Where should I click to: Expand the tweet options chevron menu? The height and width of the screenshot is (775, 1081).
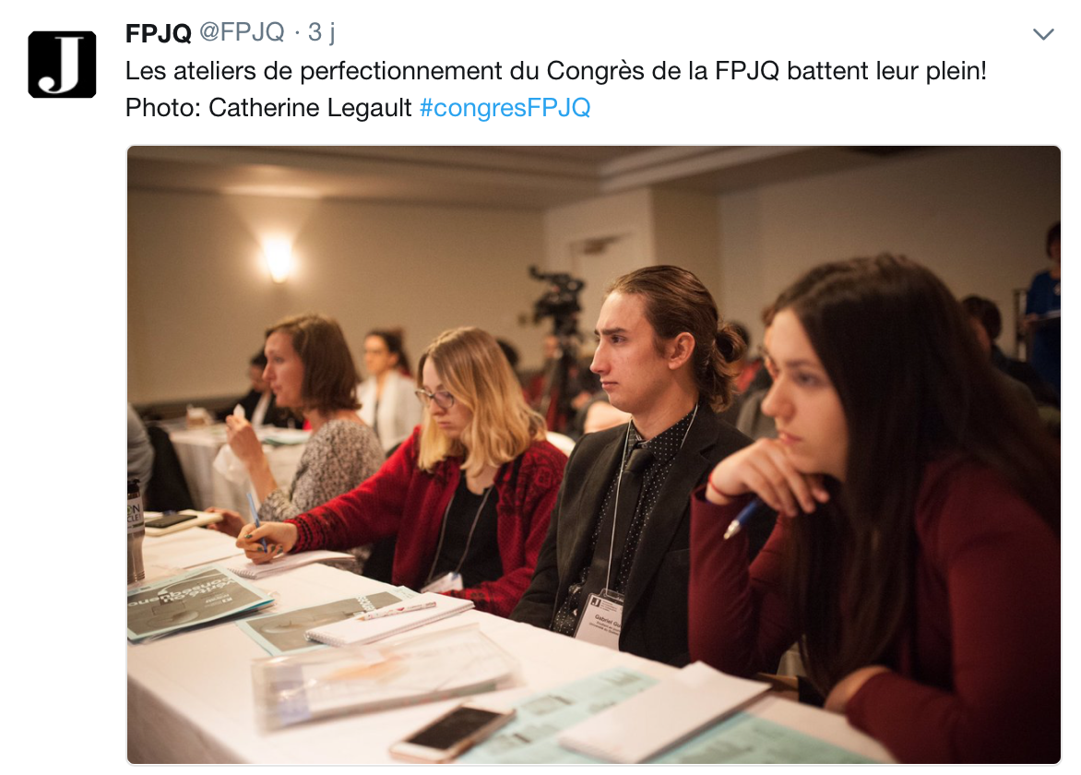[1043, 34]
